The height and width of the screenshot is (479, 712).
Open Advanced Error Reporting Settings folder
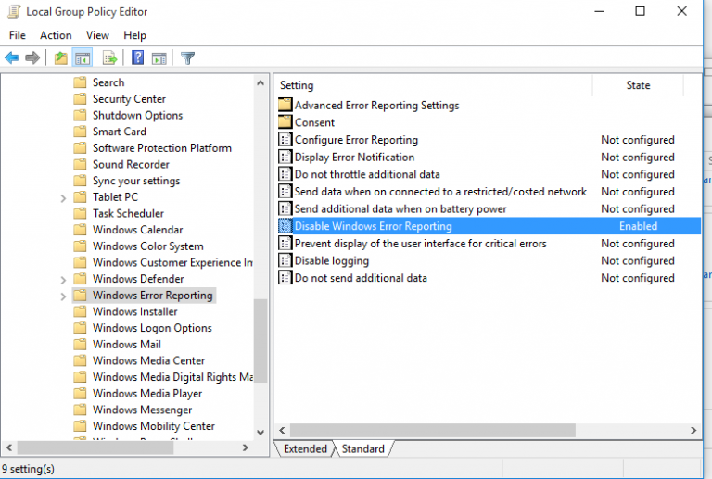[x=376, y=106]
